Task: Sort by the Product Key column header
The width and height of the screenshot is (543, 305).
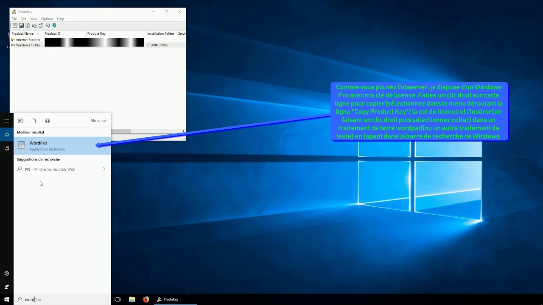Action: pos(115,33)
